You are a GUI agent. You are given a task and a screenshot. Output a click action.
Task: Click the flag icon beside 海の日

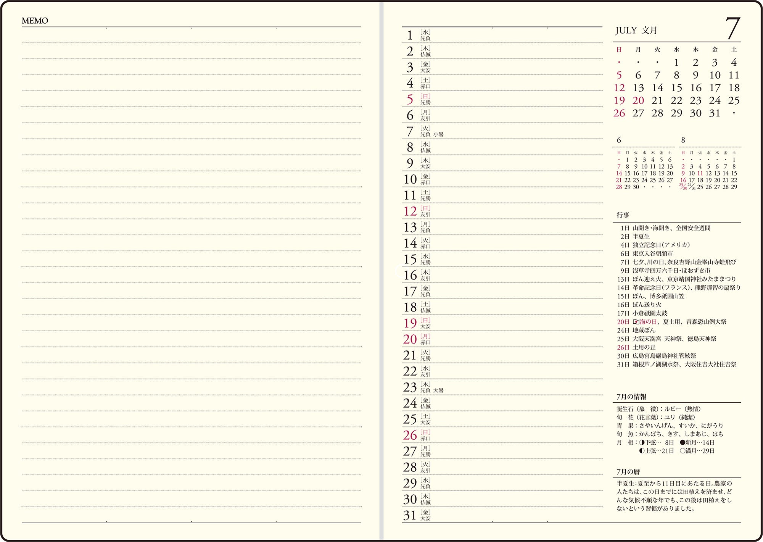(636, 322)
